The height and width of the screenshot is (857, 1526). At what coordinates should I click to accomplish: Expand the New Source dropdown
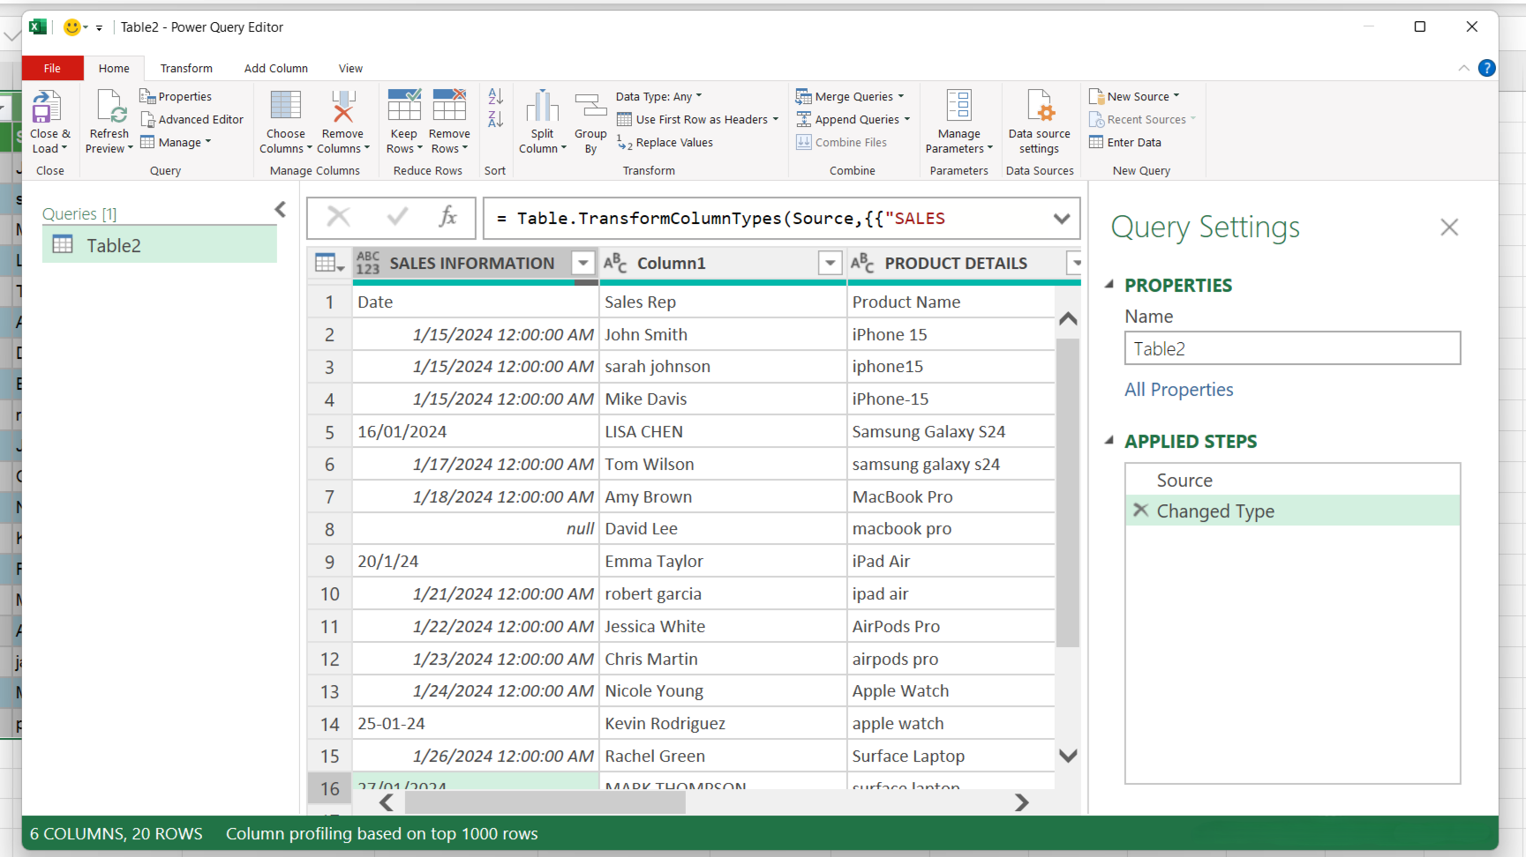tap(1176, 96)
